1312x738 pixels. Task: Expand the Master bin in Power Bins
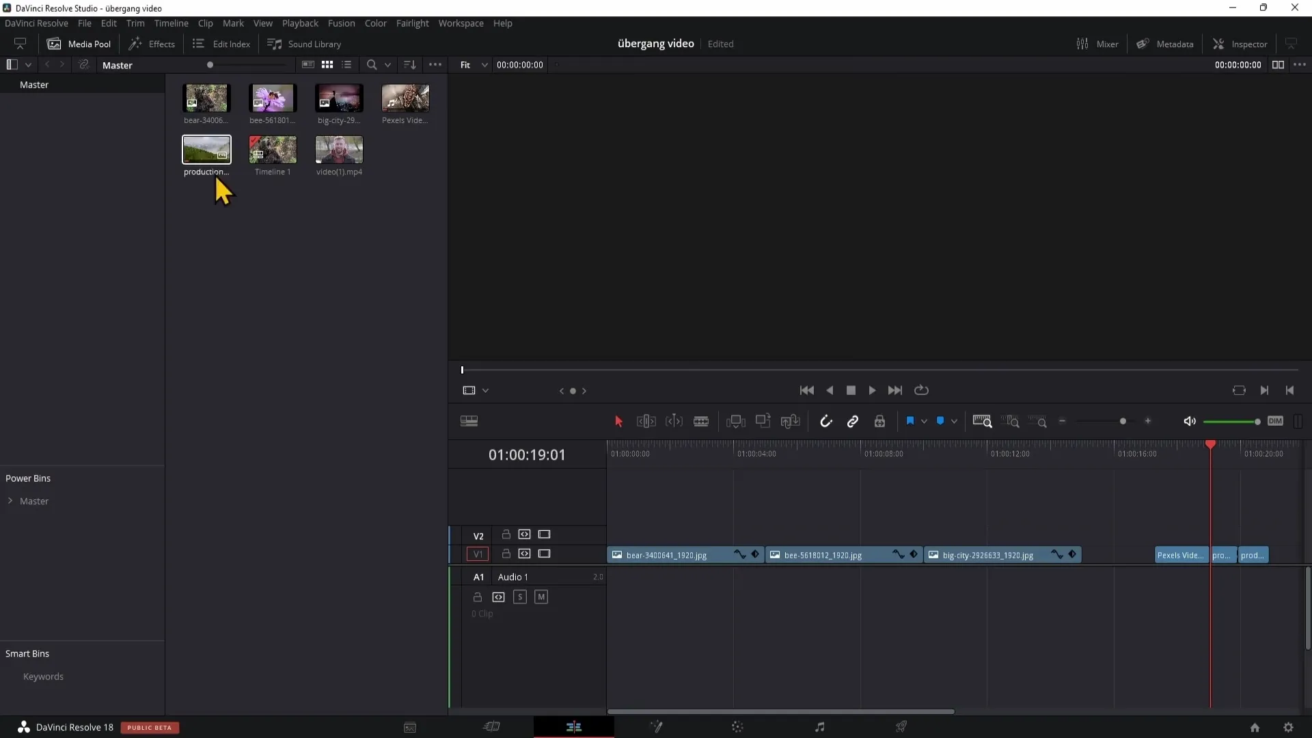click(x=10, y=501)
